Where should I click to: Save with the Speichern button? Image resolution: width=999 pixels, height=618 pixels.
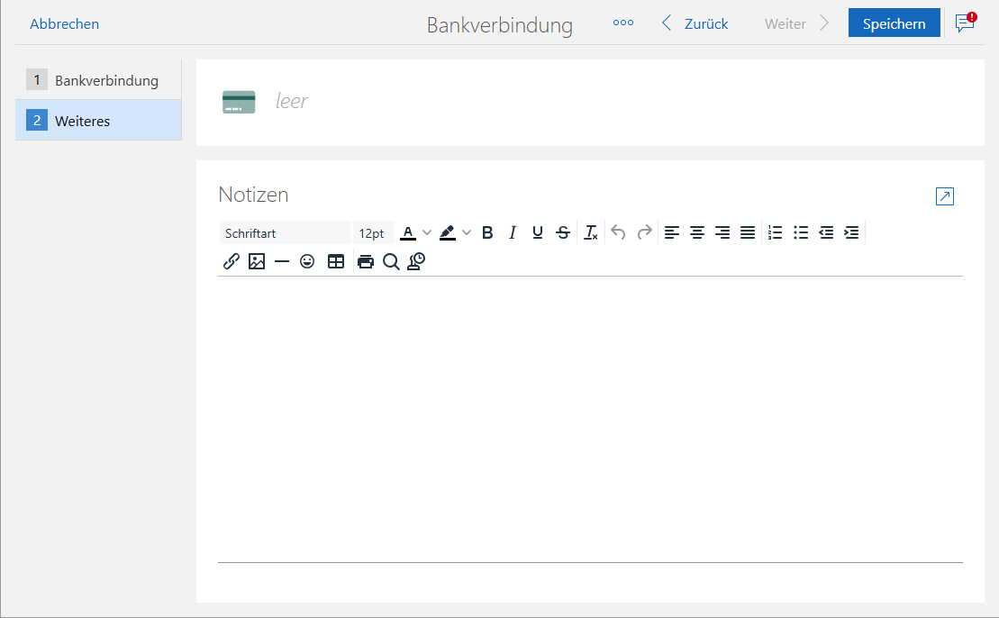point(894,22)
